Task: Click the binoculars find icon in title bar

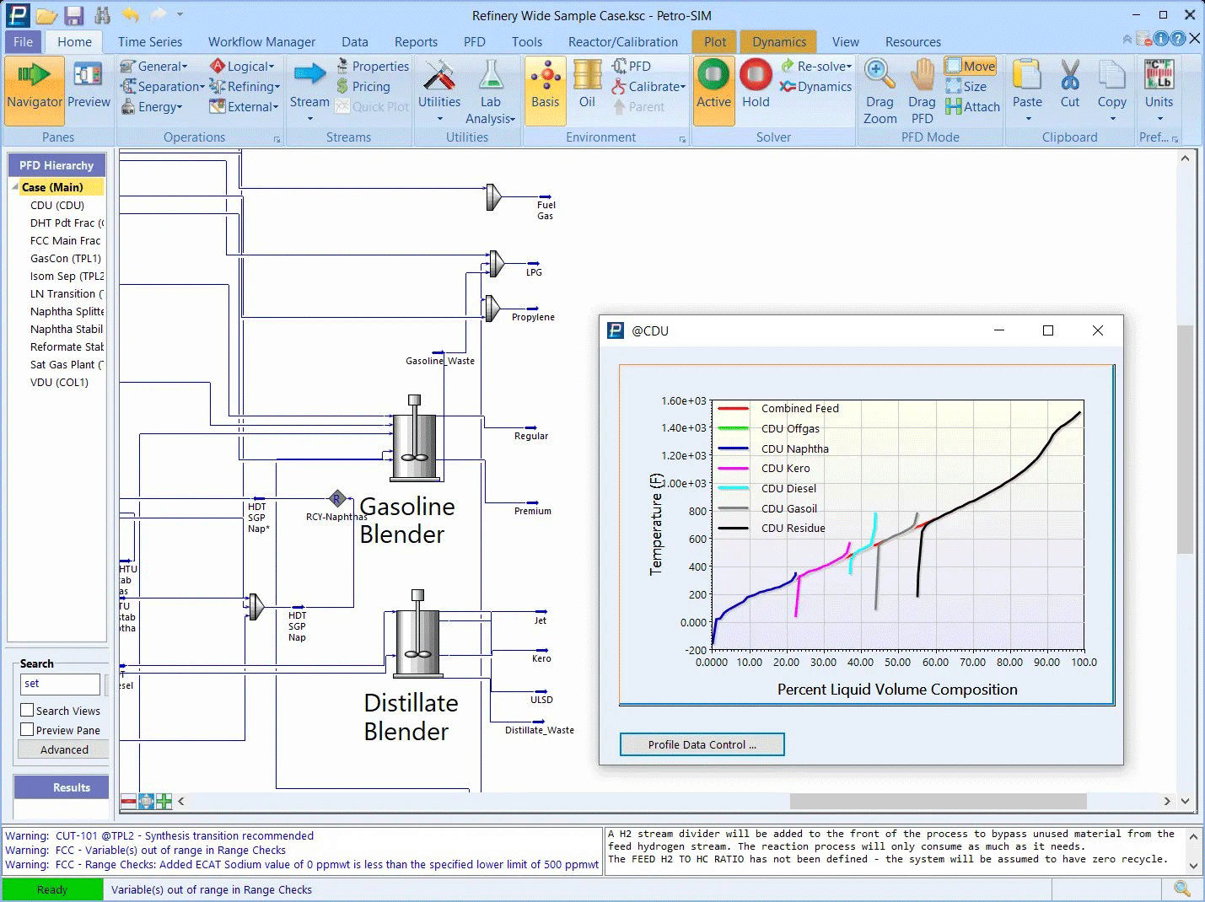Action: pyautogui.click(x=103, y=15)
